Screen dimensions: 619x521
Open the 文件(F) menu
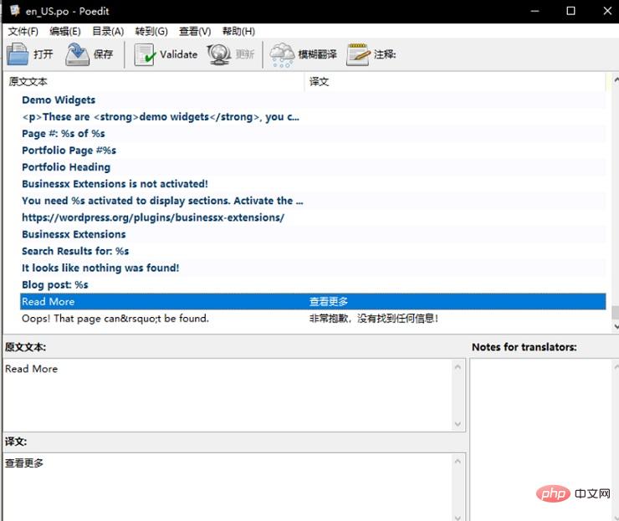(x=23, y=31)
